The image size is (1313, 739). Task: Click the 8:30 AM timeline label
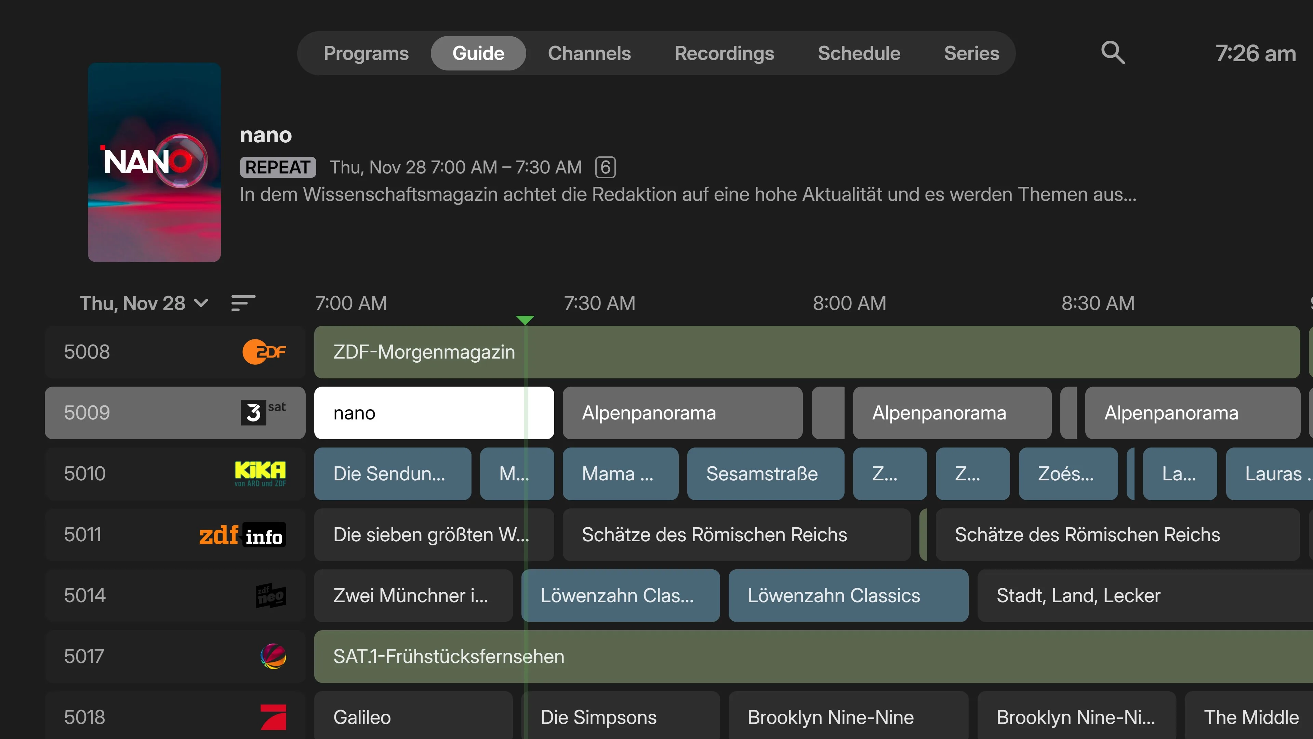[x=1098, y=303]
